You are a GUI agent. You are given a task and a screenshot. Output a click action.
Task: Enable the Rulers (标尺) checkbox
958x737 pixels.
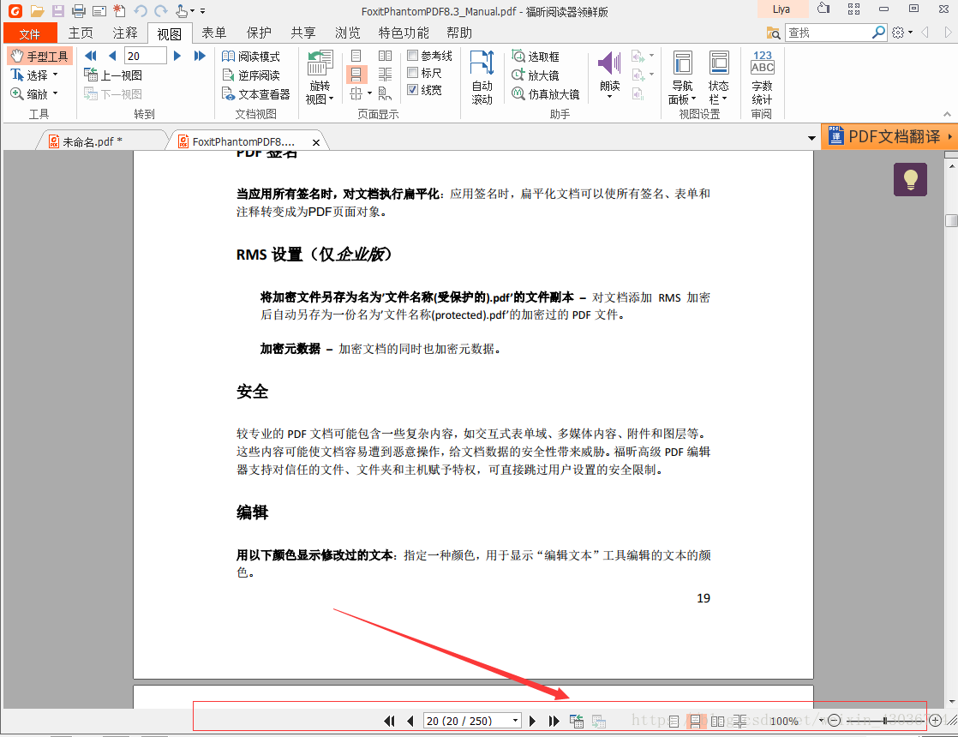click(x=413, y=73)
